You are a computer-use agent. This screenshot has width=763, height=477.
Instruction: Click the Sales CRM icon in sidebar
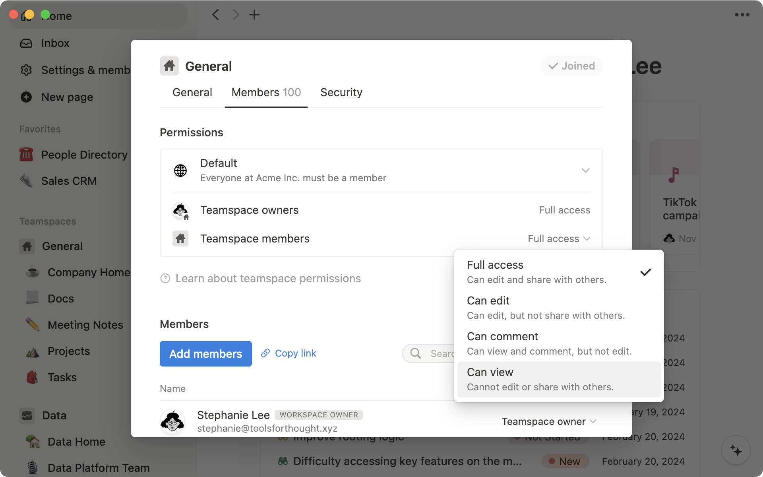pyautogui.click(x=26, y=181)
